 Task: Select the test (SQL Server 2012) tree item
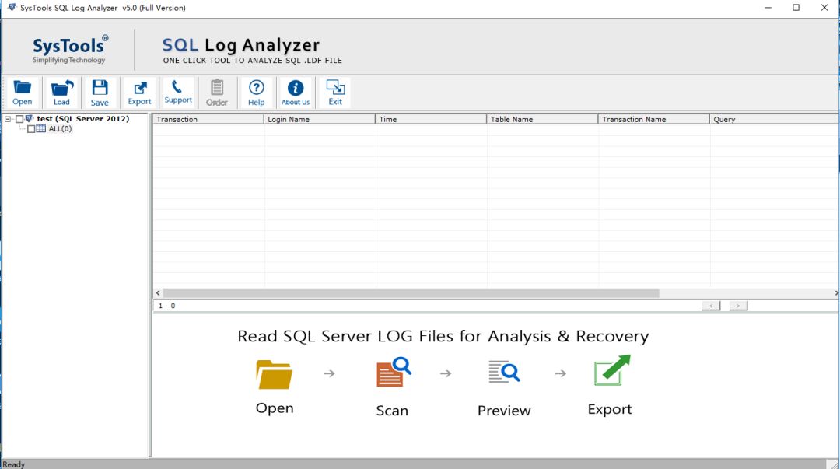[83, 118]
